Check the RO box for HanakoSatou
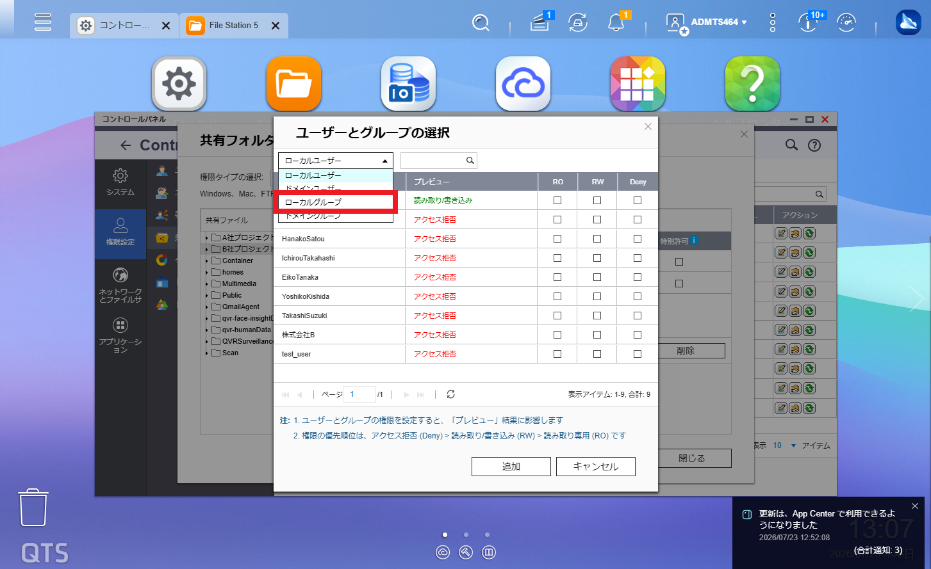 coord(557,239)
